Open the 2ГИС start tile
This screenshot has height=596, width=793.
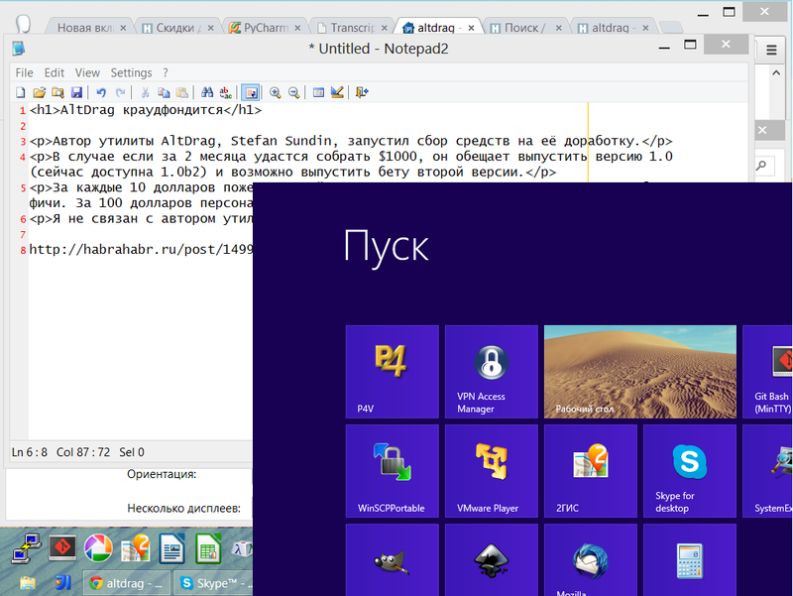point(590,470)
